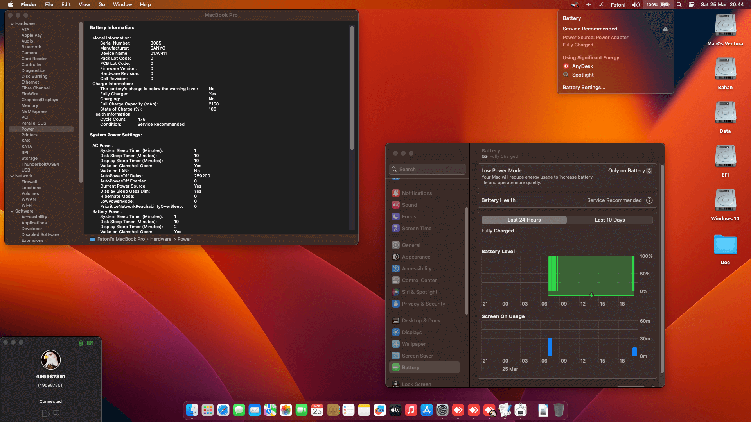Open the App Store from the Dock

coord(427,410)
